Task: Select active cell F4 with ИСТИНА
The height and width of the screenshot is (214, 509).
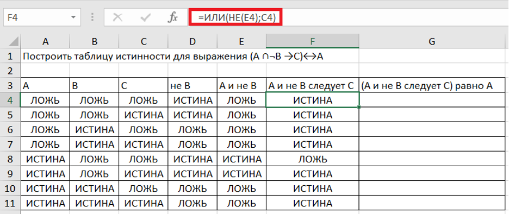Action: [313, 100]
